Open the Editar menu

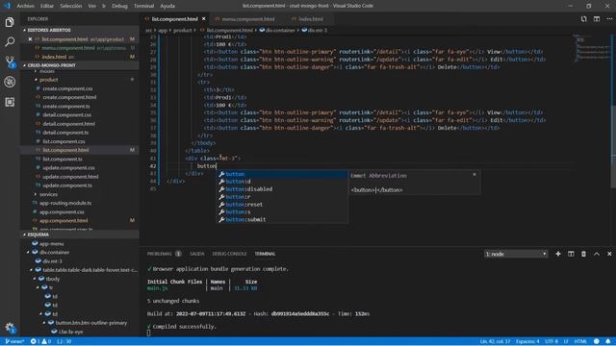47,6
